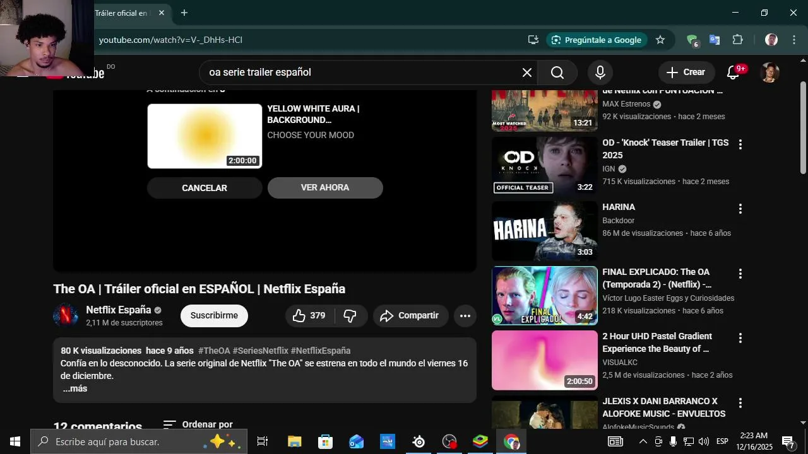Image resolution: width=808 pixels, height=454 pixels.
Task: Open SteelSeries app from the taskbar
Action: point(419,441)
